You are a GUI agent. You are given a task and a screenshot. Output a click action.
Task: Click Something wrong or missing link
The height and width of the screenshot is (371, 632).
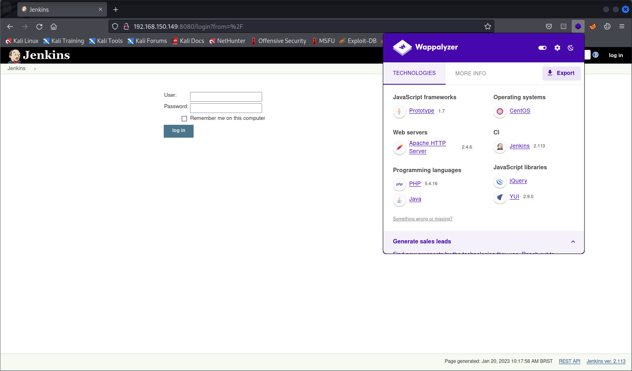[x=423, y=219]
